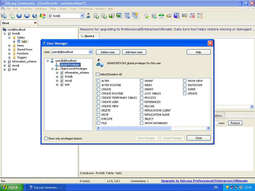Click the tab1 table icon in object browser
Screen dimensions: 255x191
[x=19, y=42]
